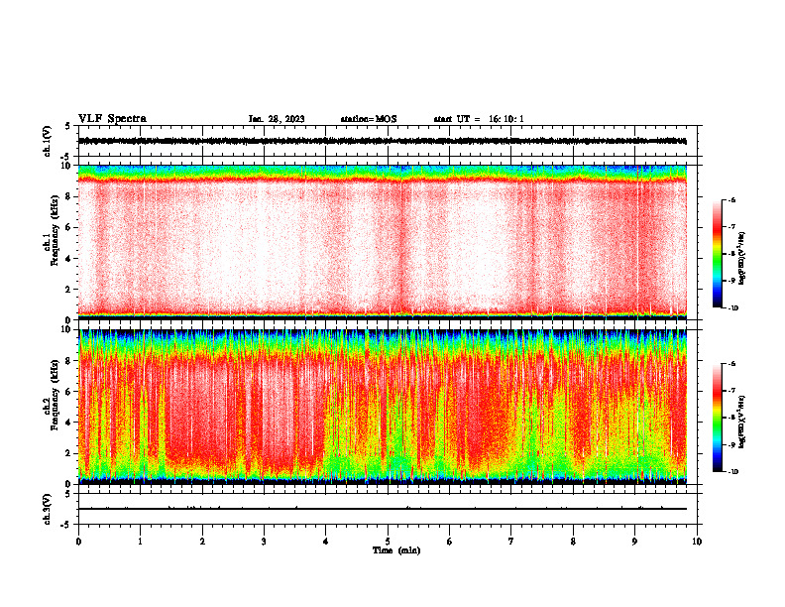
Task: Click the ch.1(V) waveform axis label
Action: point(47,141)
